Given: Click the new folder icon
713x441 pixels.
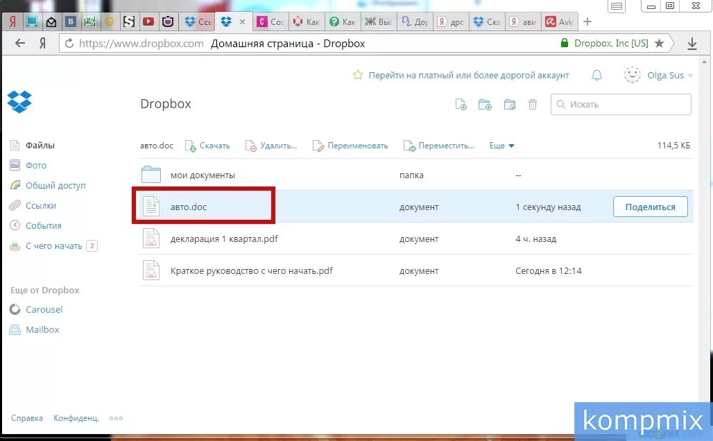Looking at the screenshot, I should point(486,105).
